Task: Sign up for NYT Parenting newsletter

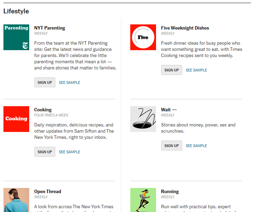Action: [x=45, y=82]
